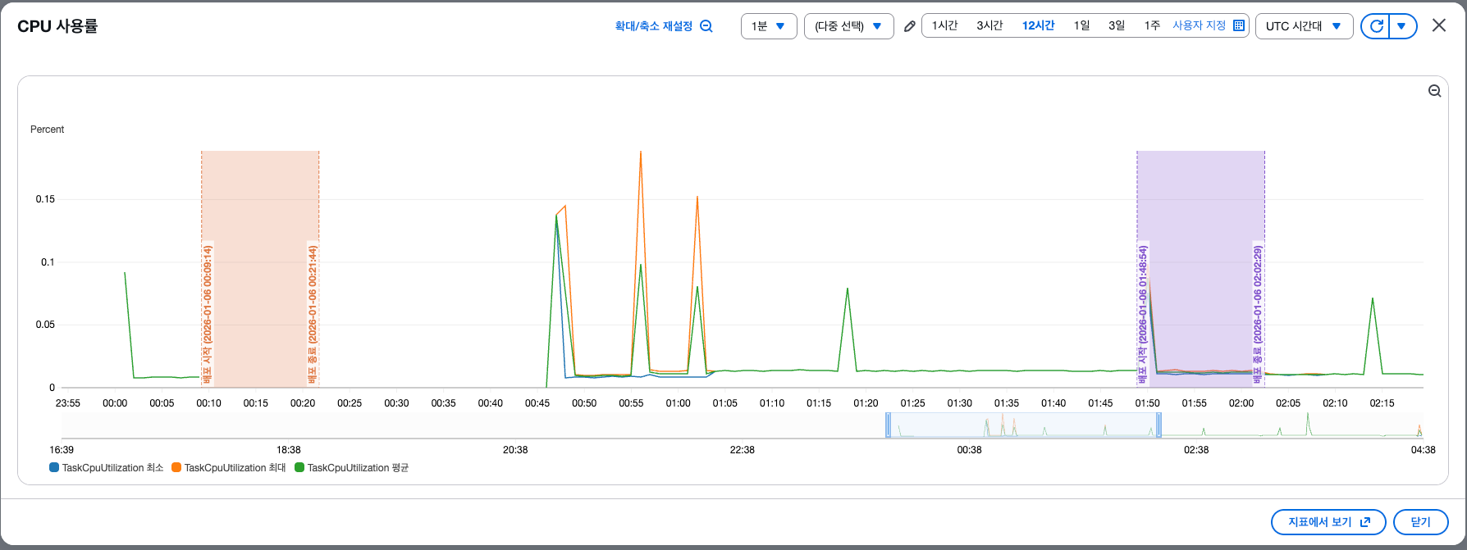Switch to the 3일 time range
Image resolution: width=1467 pixels, height=550 pixels.
(x=1117, y=26)
